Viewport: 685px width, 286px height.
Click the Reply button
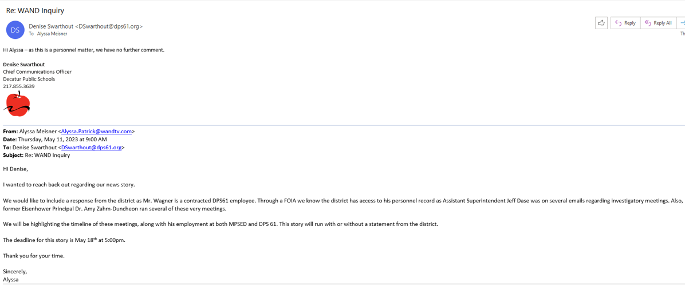pos(625,23)
